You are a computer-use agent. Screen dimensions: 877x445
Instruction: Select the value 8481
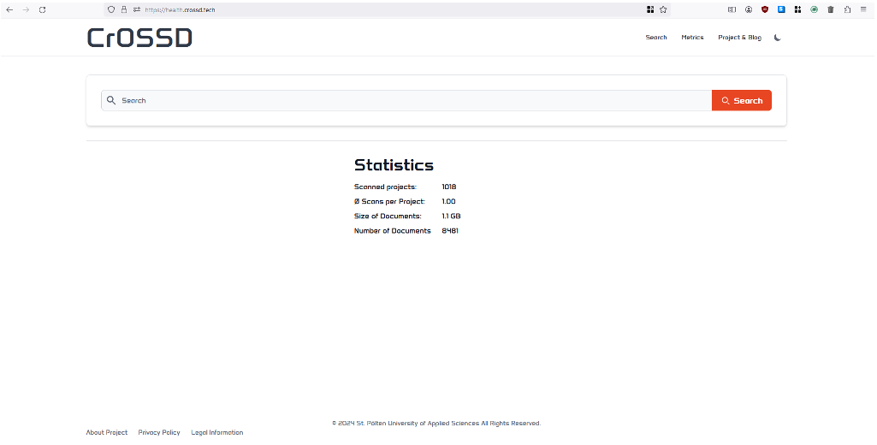click(450, 230)
